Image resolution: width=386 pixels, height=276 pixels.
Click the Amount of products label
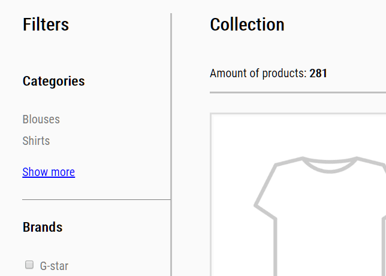click(x=258, y=73)
